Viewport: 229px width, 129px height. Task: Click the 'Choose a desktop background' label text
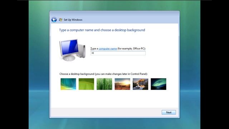click(x=103, y=74)
